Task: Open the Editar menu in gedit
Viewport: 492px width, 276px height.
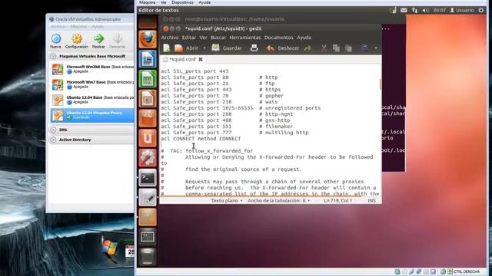Action: (189, 38)
